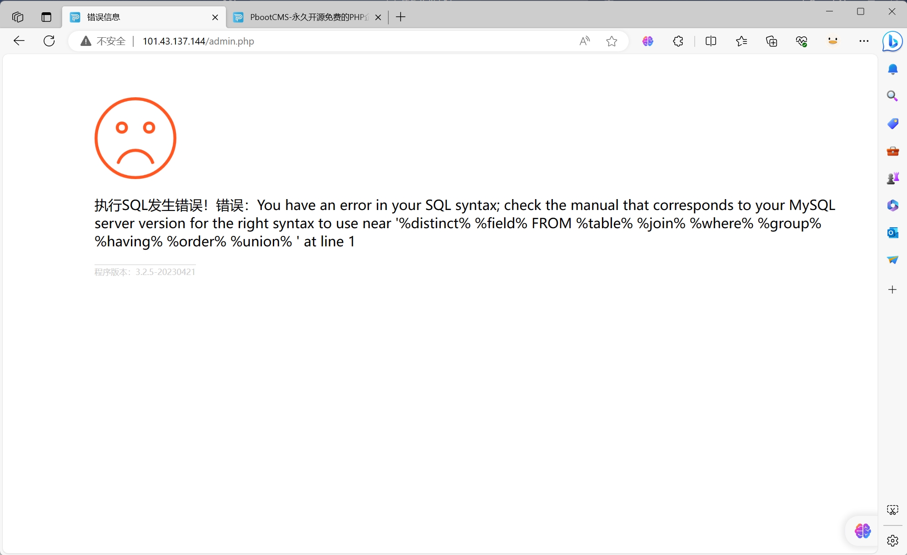This screenshot has height=555, width=907.
Task: Refresh the error page
Action: [x=49, y=41]
